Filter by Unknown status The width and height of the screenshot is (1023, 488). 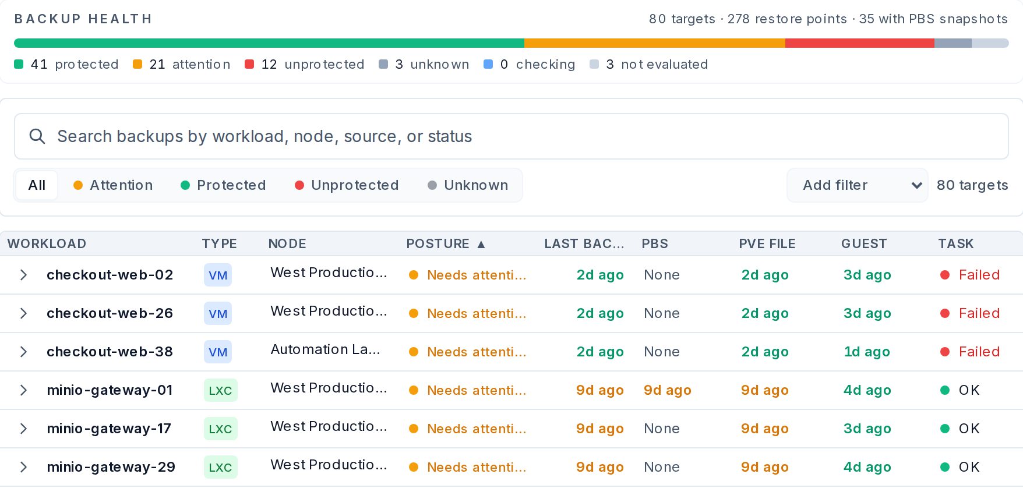coord(468,185)
